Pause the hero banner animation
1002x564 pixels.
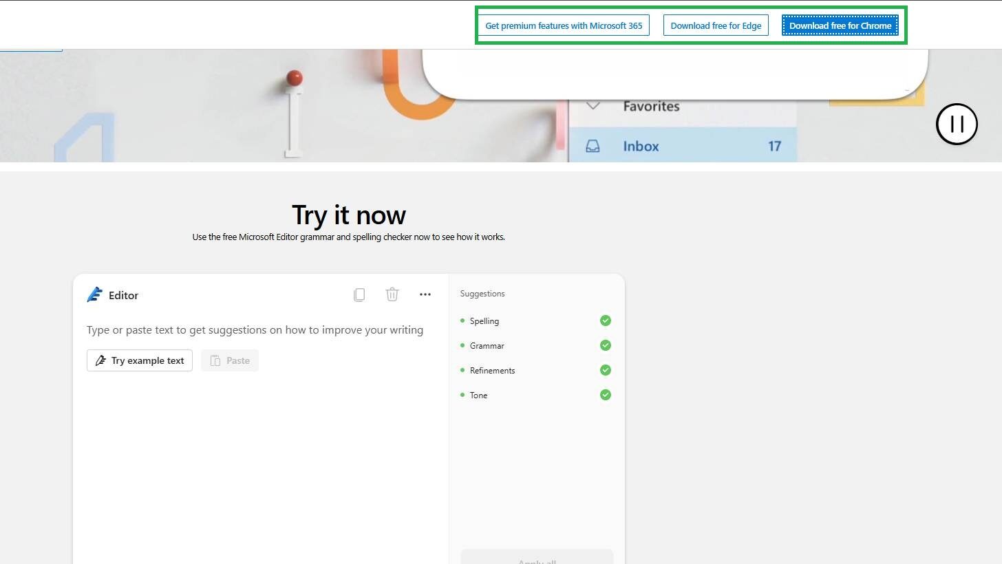pos(957,124)
